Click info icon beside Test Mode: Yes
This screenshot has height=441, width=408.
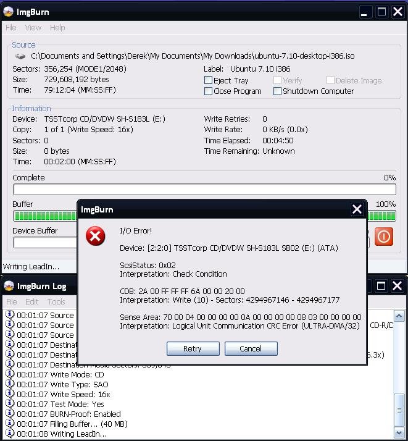9,403
